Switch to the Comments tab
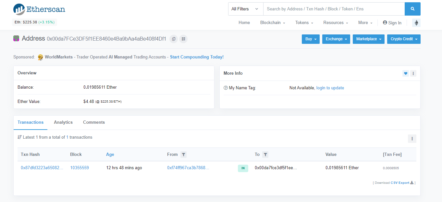 [94, 122]
